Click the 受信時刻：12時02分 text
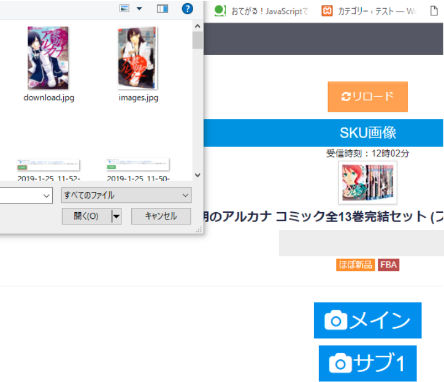The image size is (444, 382). [x=367, y=153]
